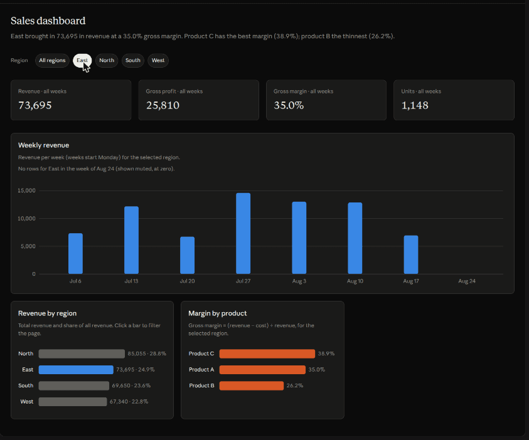Click the 'No rows for East' note
This screenshot has height=440, width=529.
[96, 169]
